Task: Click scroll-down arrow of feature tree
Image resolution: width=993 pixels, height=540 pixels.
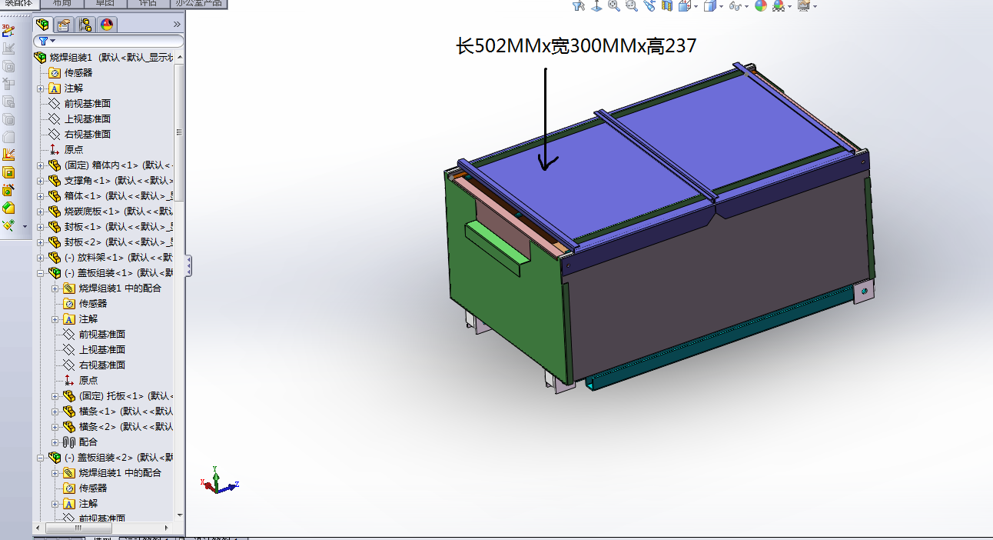Action: pyautogui.click(x=180, y=515)
